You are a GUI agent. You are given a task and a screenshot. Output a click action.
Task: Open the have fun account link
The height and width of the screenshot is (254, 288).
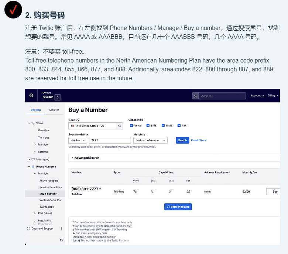[48, 97]
